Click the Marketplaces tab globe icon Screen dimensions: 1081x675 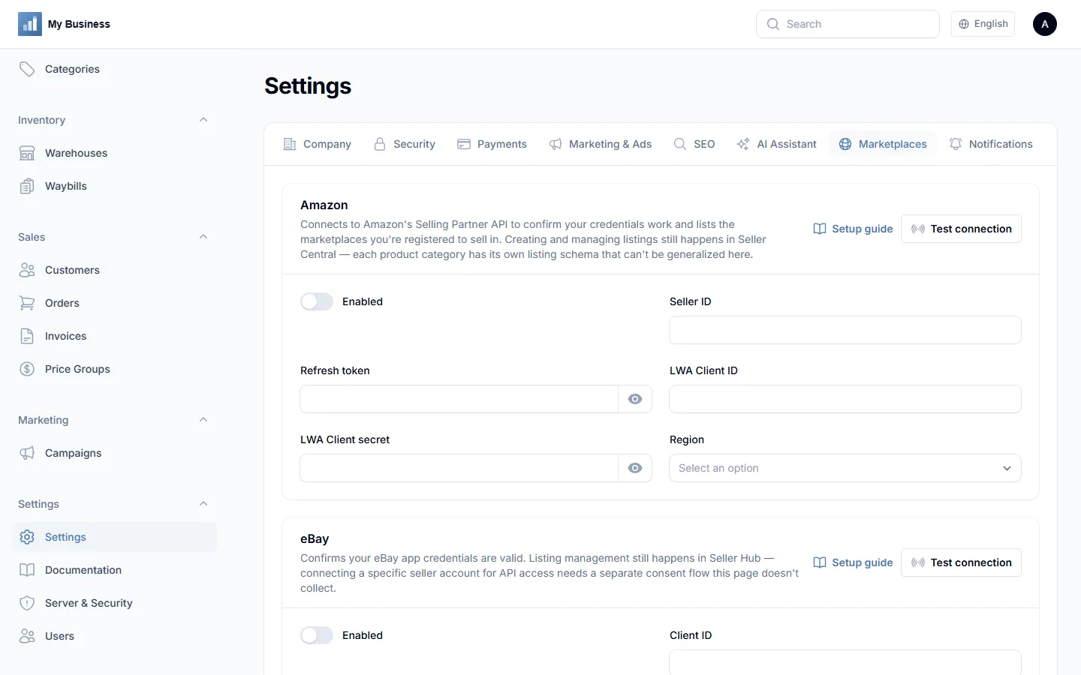pyautogui.click(x=845, y=144)
